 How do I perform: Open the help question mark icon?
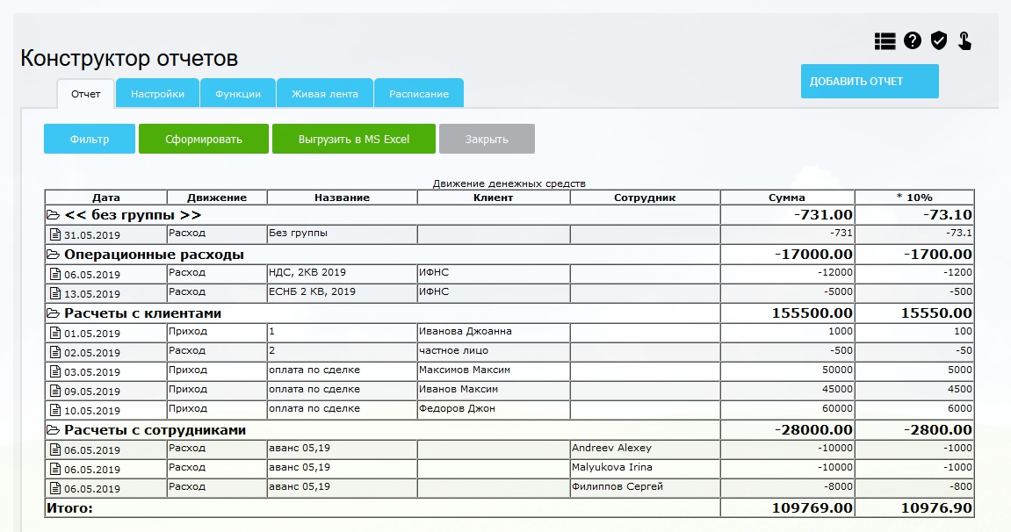click(913, 40)
